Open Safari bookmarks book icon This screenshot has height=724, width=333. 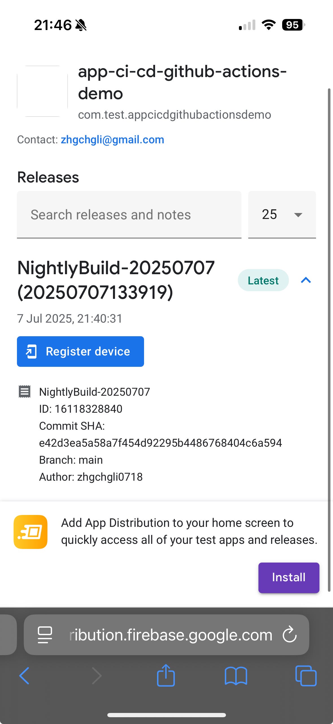[x=236, y=676]
